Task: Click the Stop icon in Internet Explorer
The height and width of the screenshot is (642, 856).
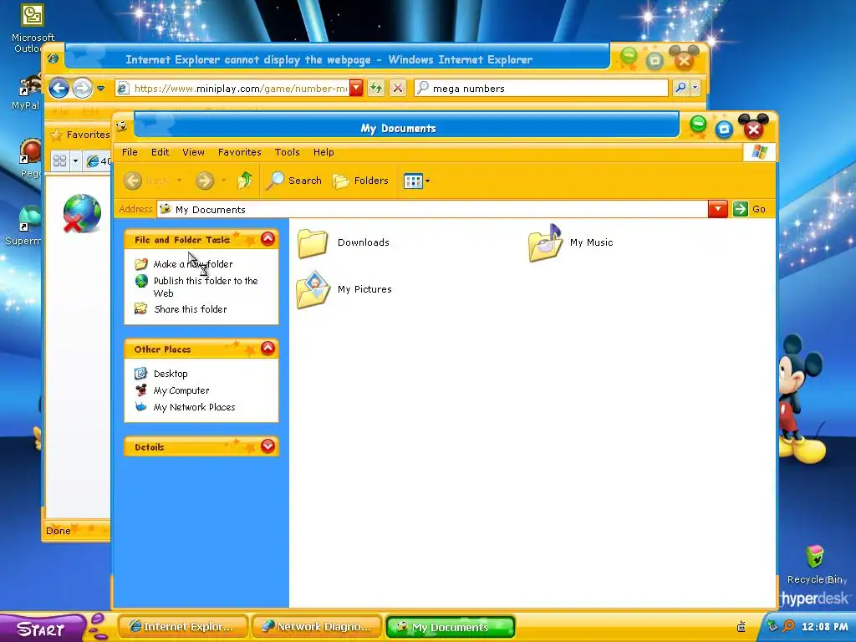Action: point(398,87)
